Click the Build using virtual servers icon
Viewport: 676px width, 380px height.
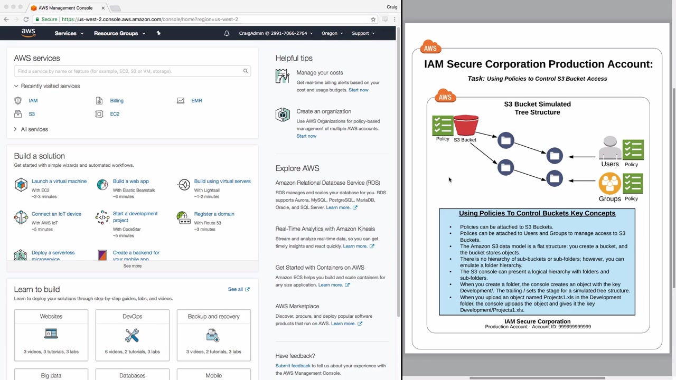[x=184, y=185]
